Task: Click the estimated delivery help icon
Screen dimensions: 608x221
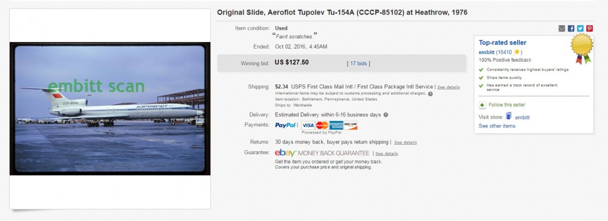Action: [386, 115]
